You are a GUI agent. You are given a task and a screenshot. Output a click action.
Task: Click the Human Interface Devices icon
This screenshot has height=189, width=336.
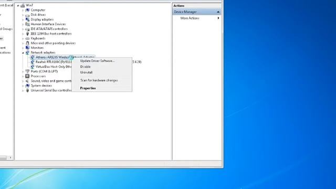pyautogui.click(x=27, y=24)
